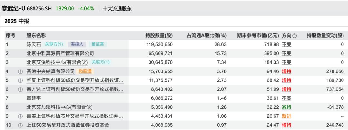The width and height of the screenshot is (348, 130).
Task: Click question icon before 嘉实上证科创板芯片 fund
Action: pyautogui.click(x=20, y=116)
